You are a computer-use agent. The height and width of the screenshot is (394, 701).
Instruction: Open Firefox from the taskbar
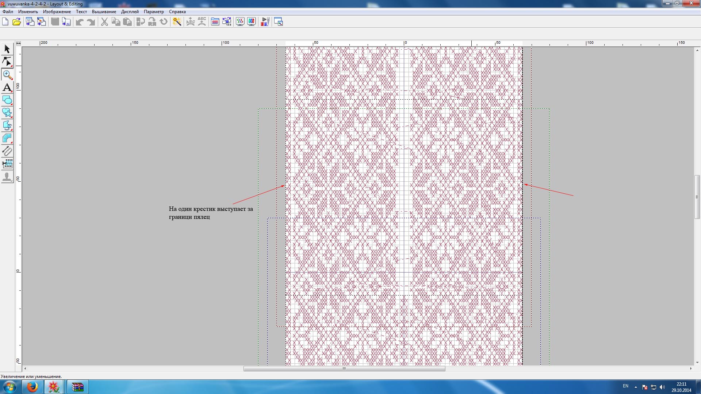32,387
